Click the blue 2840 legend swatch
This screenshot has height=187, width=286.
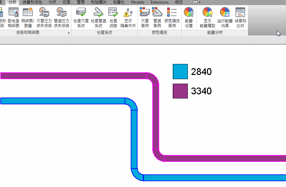tap(180, 71)
